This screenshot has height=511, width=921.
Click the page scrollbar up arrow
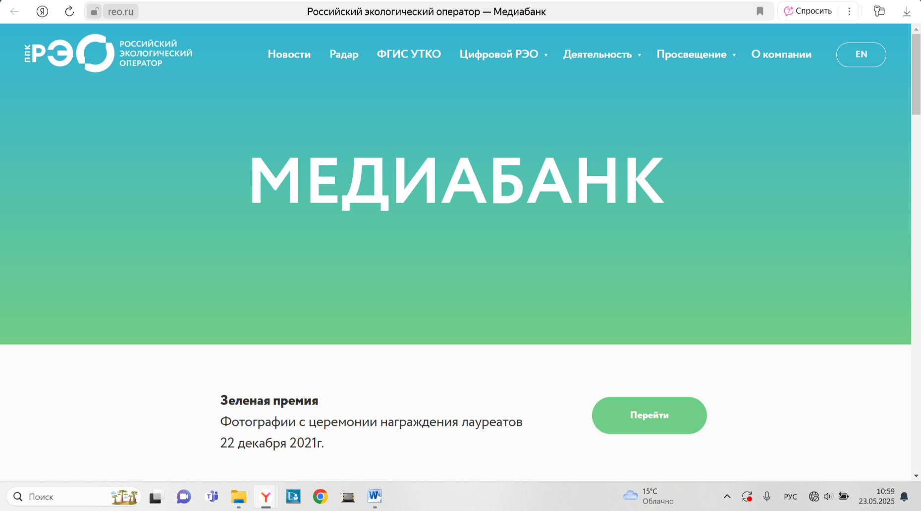point(916,29)
